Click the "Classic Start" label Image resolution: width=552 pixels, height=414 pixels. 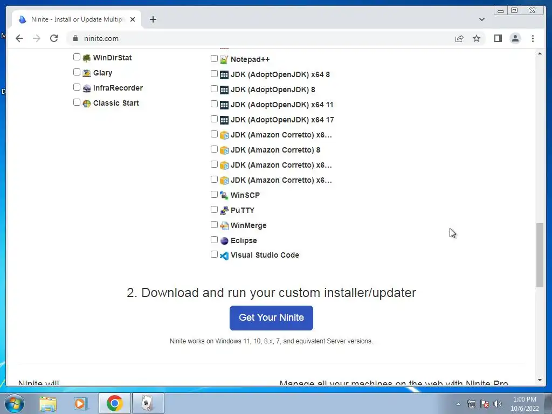[x=116, y=103]
